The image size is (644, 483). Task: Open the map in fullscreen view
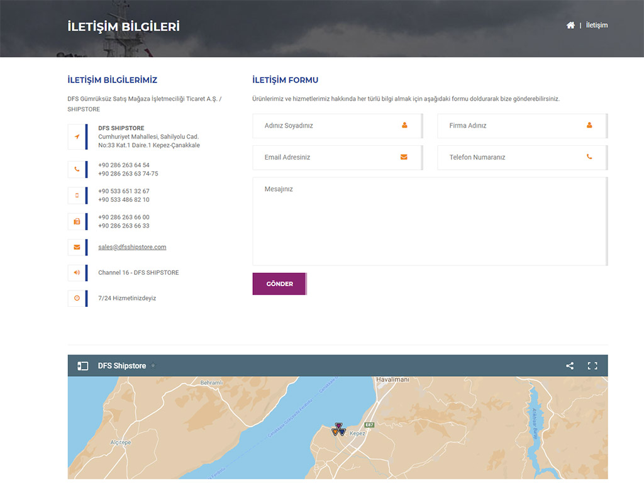click(592, 366)
